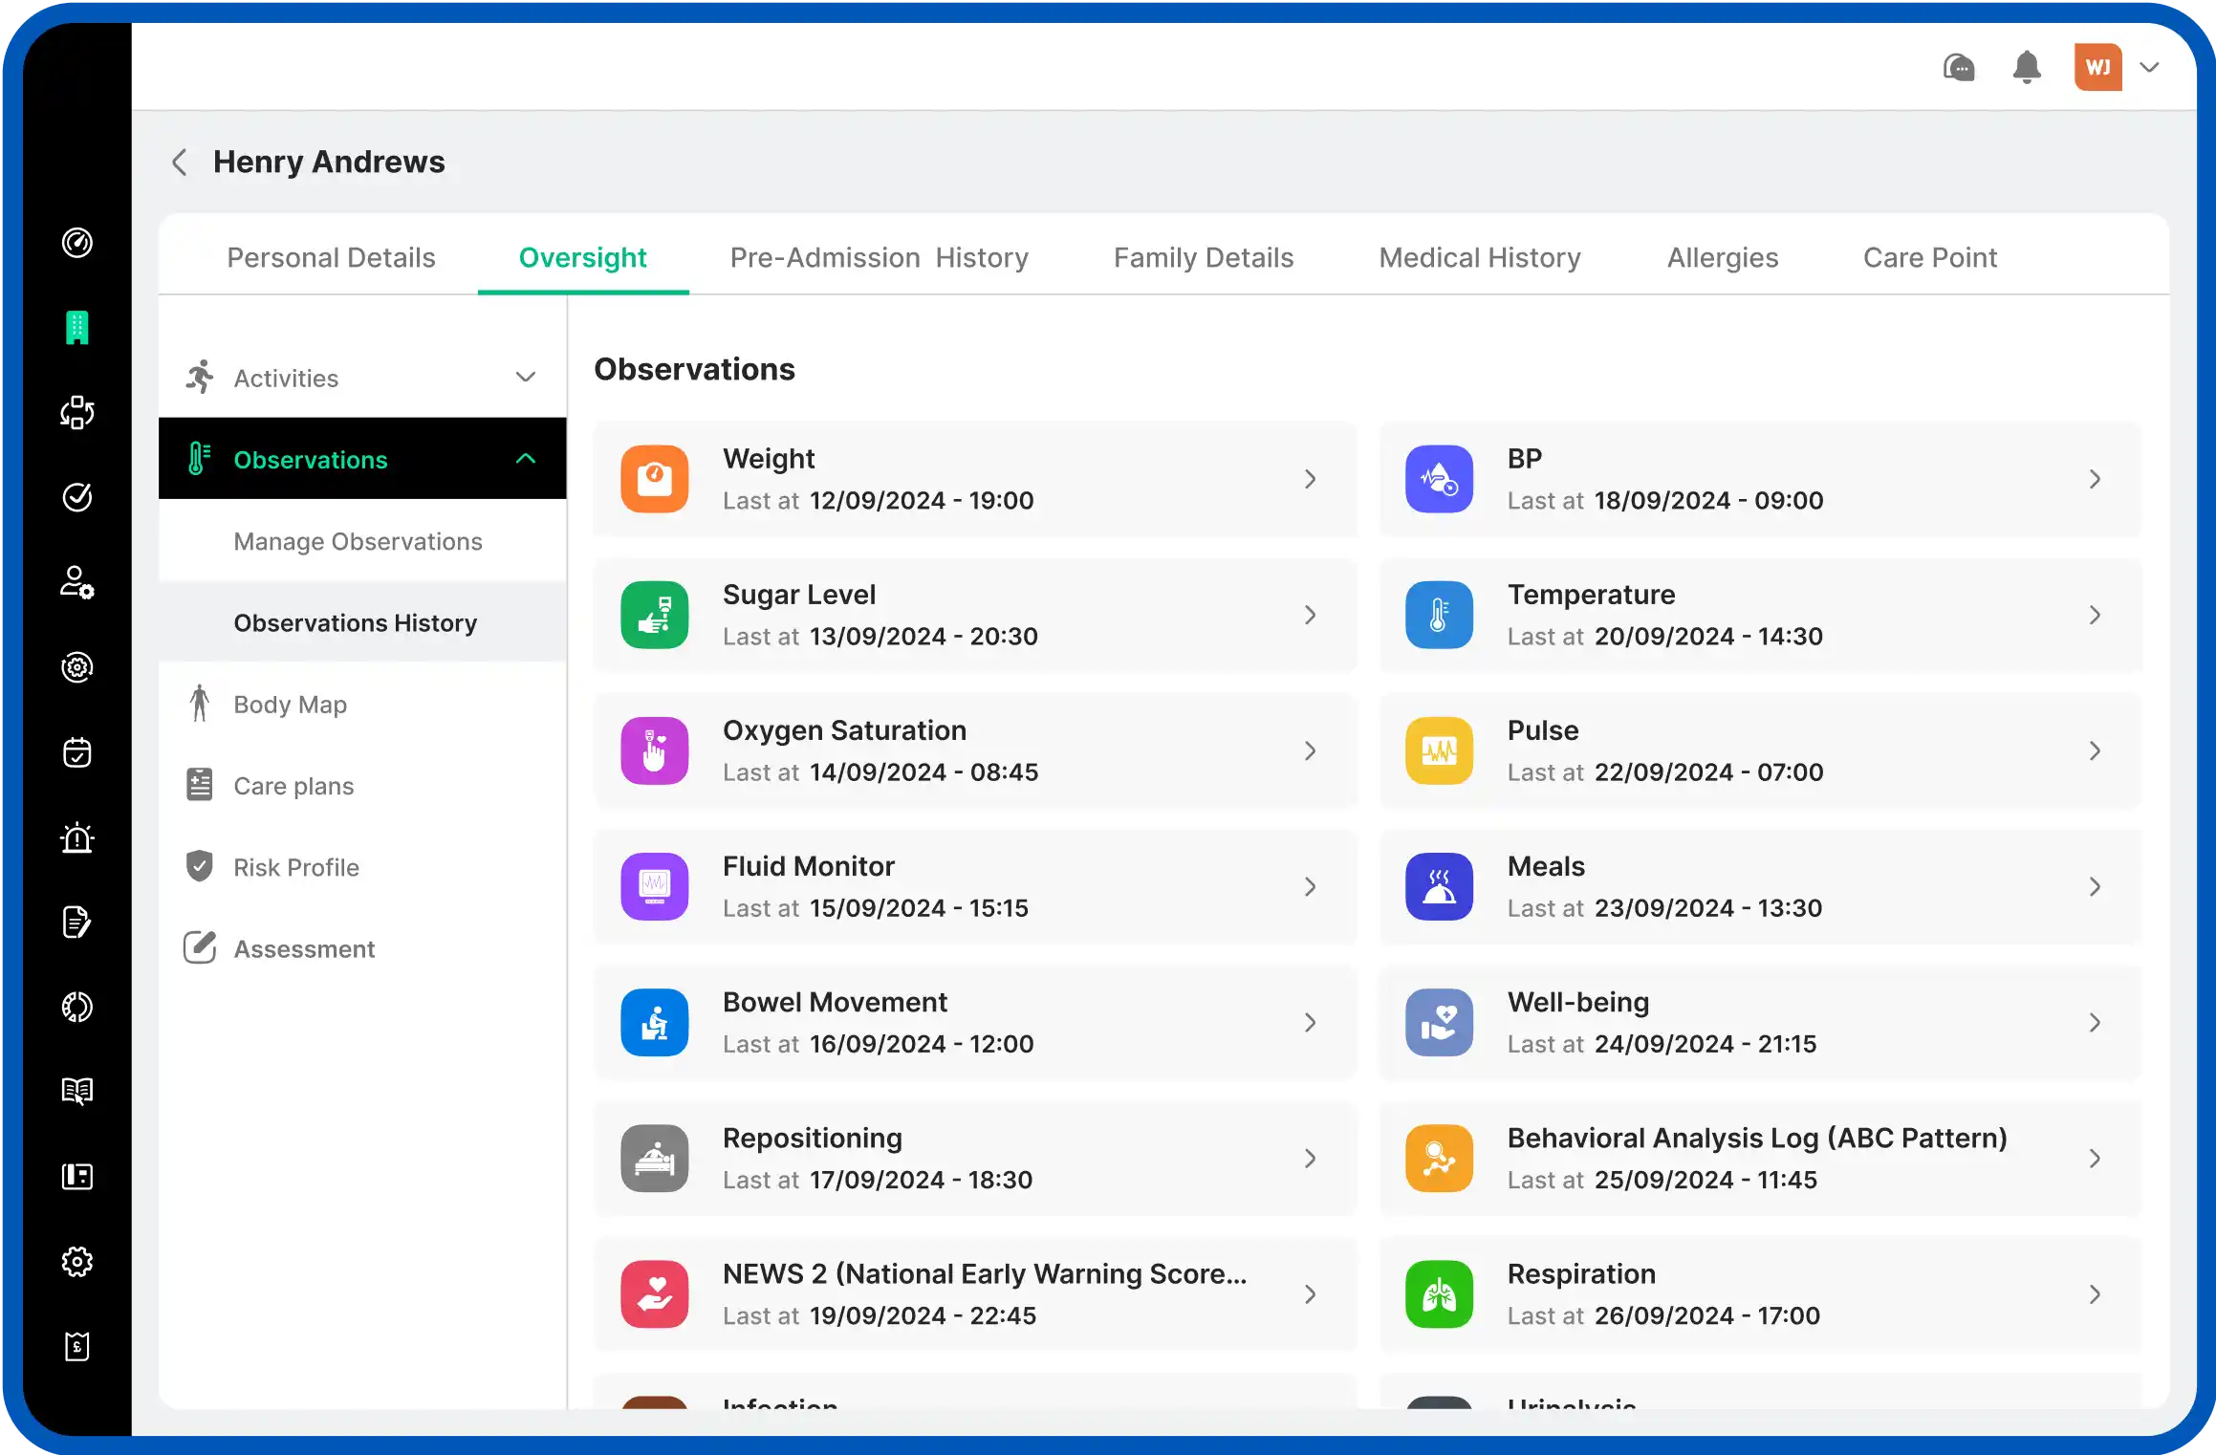
Task: Click the Temperature thermometer icon
Action: click(1440, 615)
